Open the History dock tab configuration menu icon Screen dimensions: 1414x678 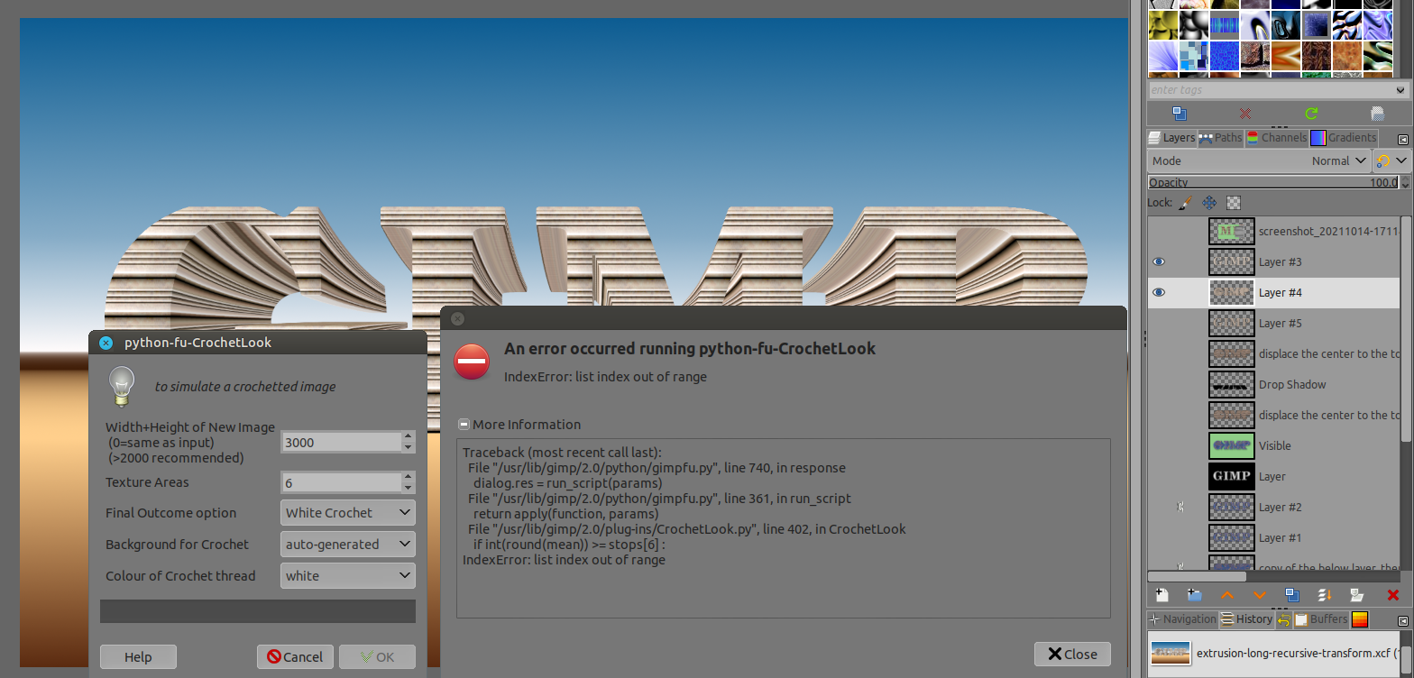tap(1403, 621)
